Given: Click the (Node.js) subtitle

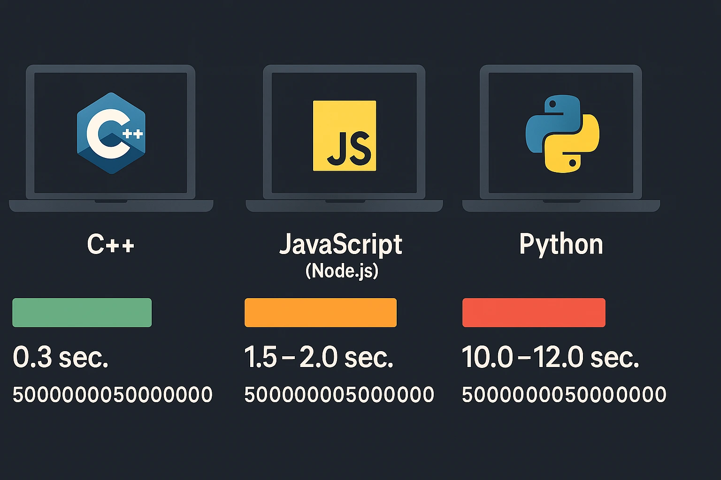Looking at the screenshot, I should [x=342, y=270].
